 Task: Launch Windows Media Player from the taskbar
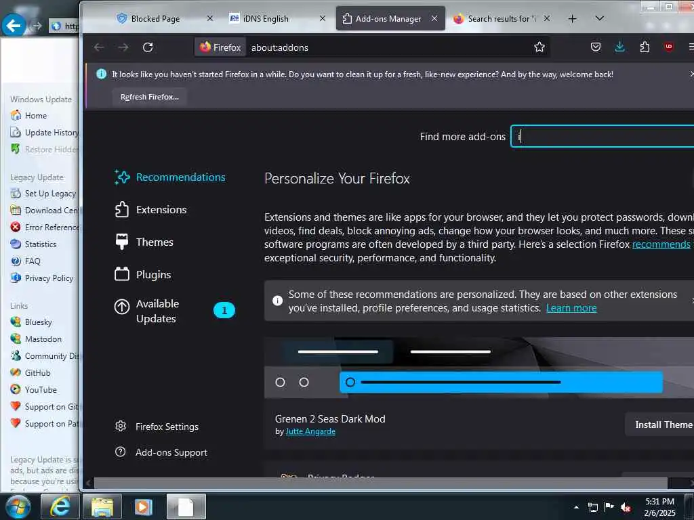pyautogui.click(x=144, y=506)
